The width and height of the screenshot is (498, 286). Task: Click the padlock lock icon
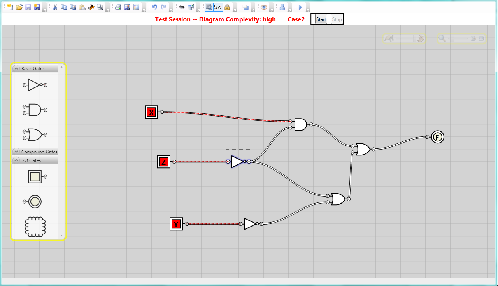(x=227, y=7)
